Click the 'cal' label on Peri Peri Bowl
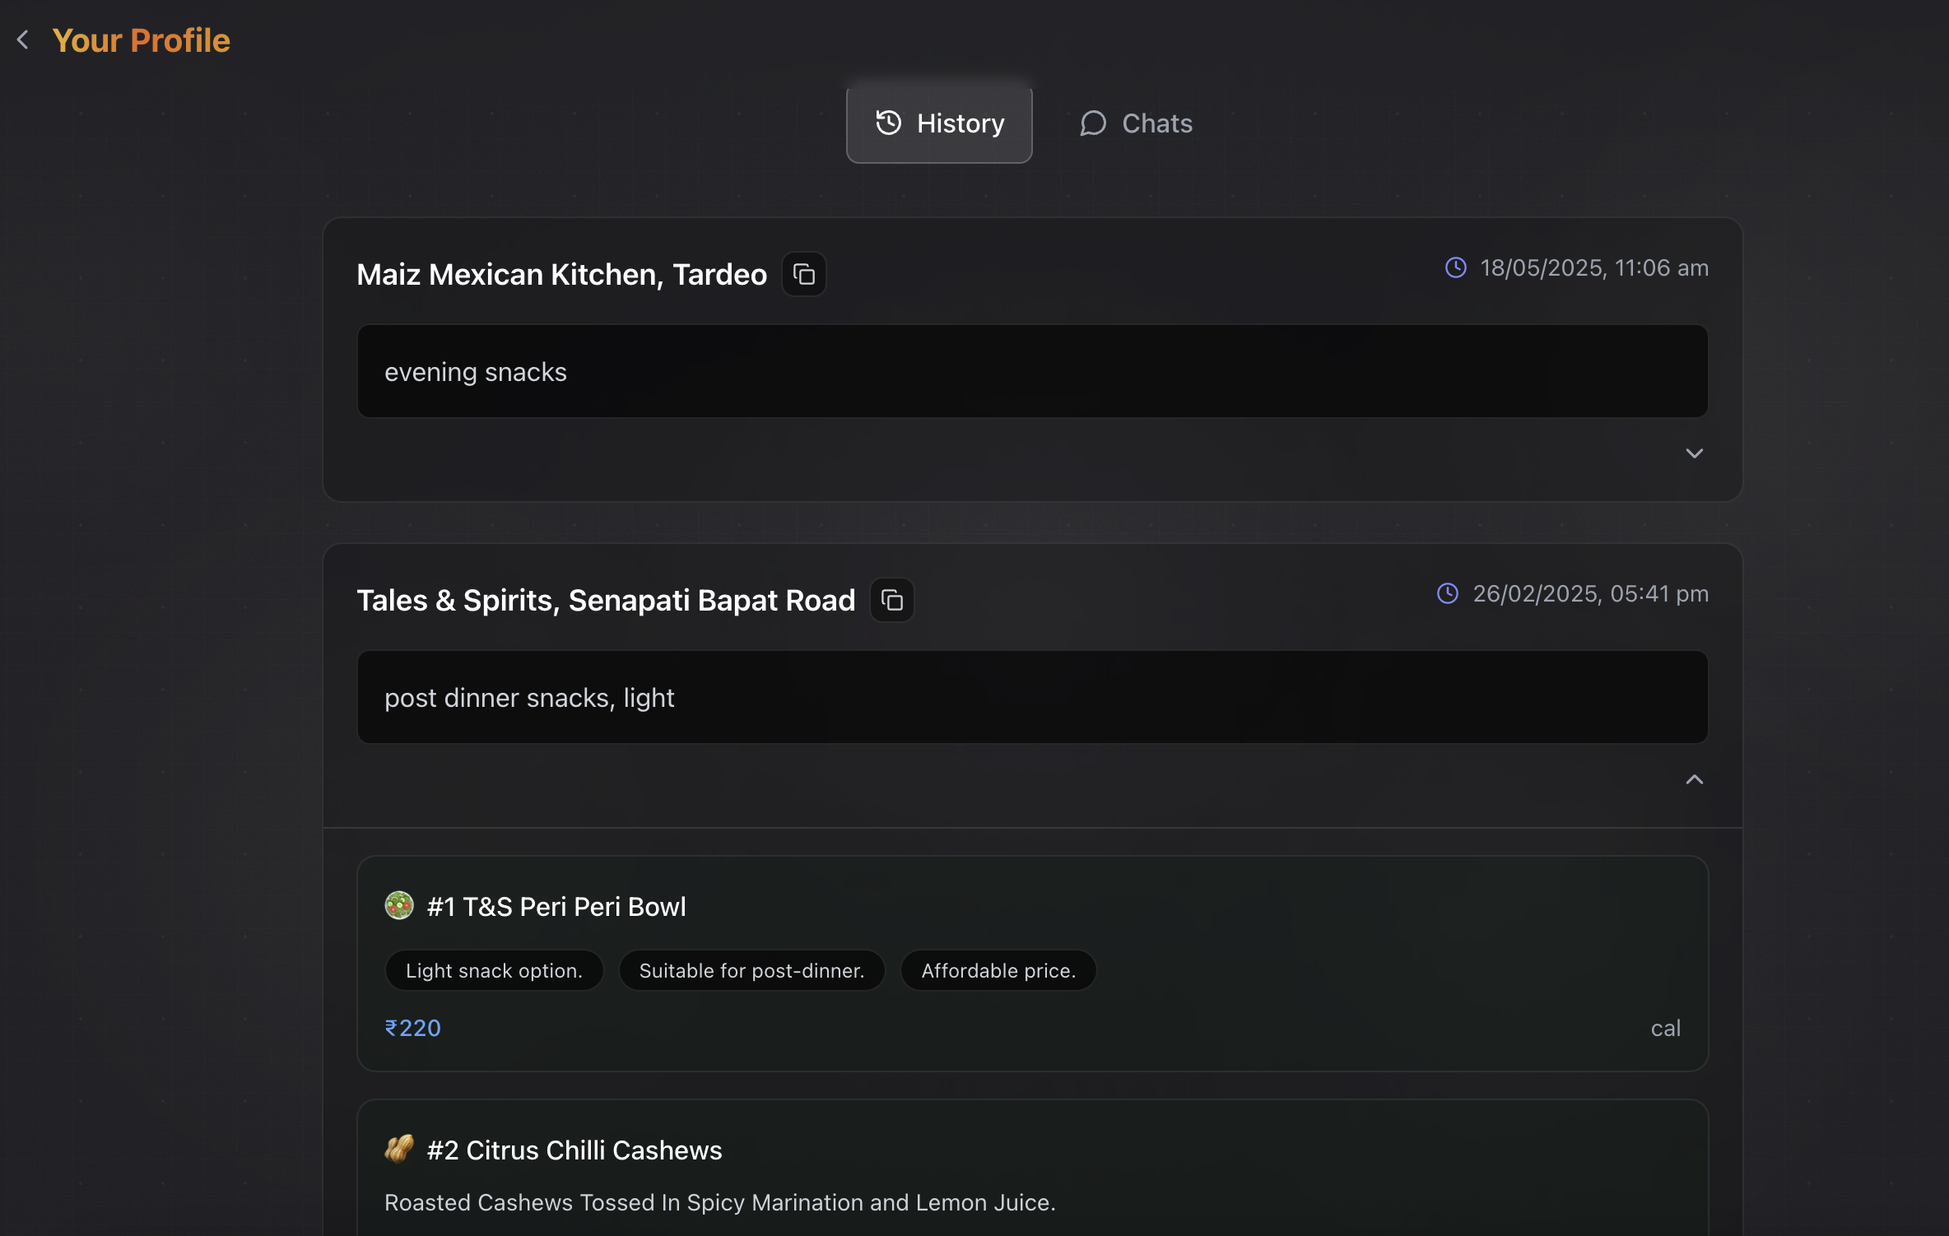Viewport: 1949px width, 1236px height. pos(1665,1029)
